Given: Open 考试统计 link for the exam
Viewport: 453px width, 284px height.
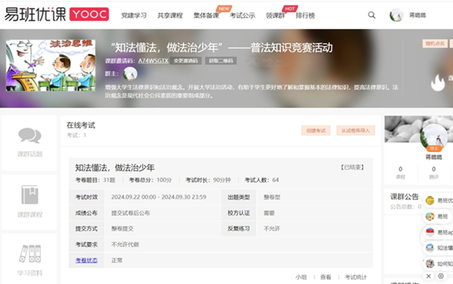Looking at the screenshot, I should [x=355, y=277].
